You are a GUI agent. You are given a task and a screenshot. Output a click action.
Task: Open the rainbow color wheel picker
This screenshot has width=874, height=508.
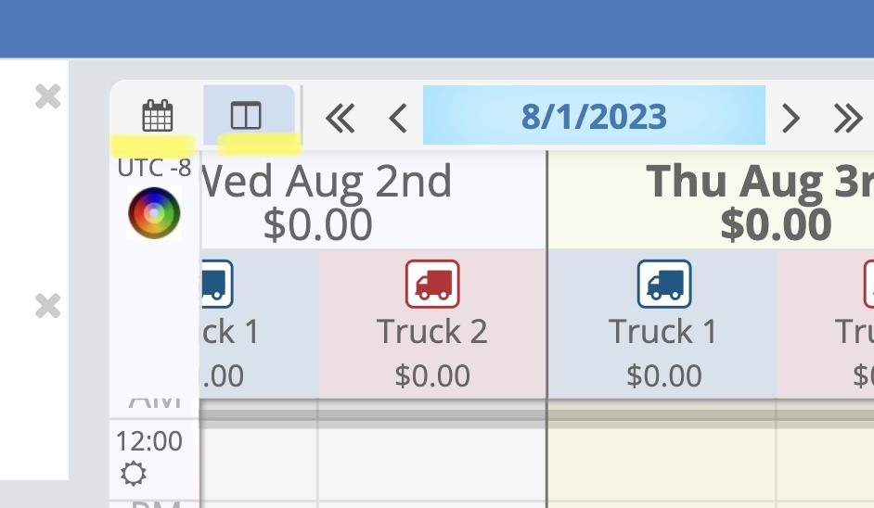[x=154, y=214]
